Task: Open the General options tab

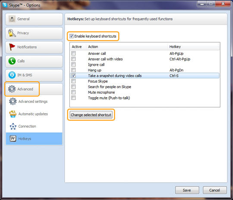Action: click(x=34, y=19)
